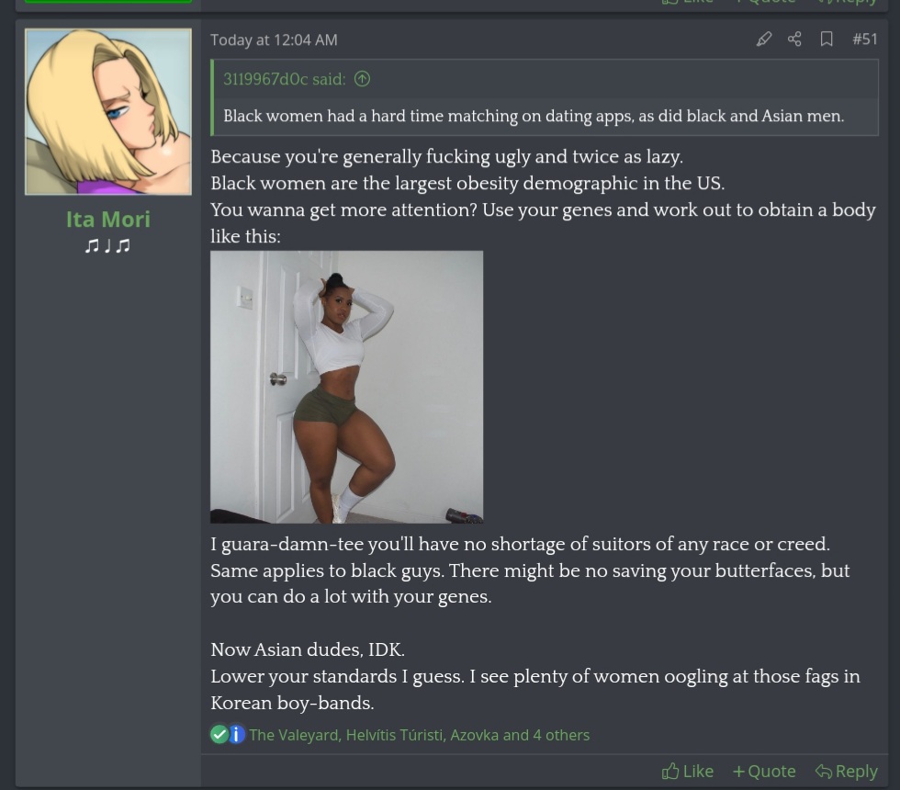Click the thumbs-up Like icon
The image size is (900, 790).
[669, 771]
